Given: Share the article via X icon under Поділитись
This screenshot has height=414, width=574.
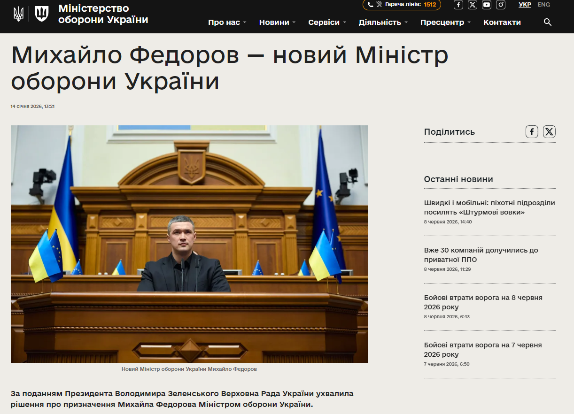Looking at the screenshot, I should 549,131.
